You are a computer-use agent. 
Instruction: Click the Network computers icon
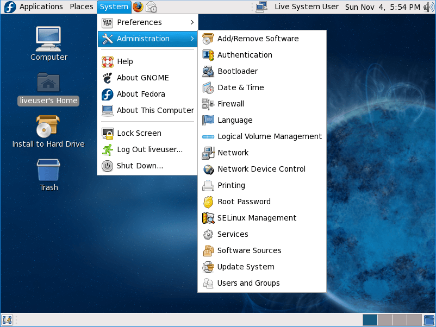point(208,153)
